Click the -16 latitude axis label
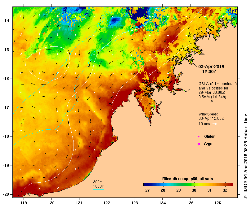251x208 pixels. pyautogui.click(x=6, y=79)
